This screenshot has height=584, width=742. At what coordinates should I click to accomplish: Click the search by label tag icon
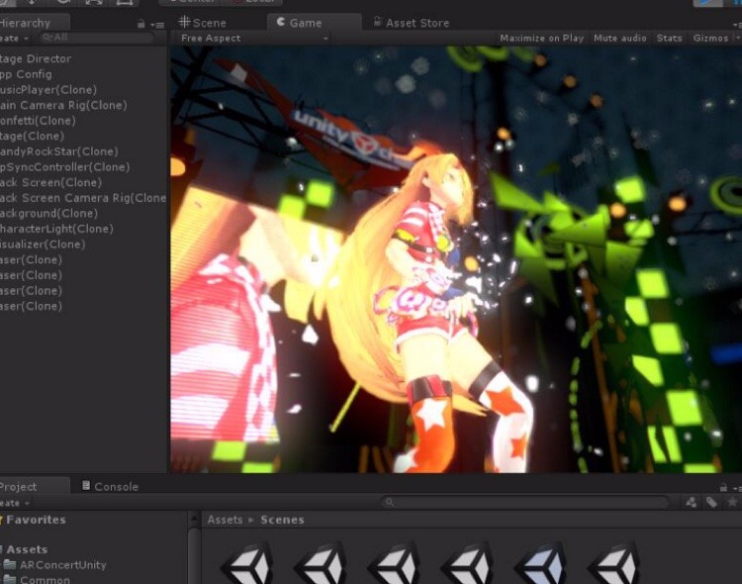[x=711, y=502]
